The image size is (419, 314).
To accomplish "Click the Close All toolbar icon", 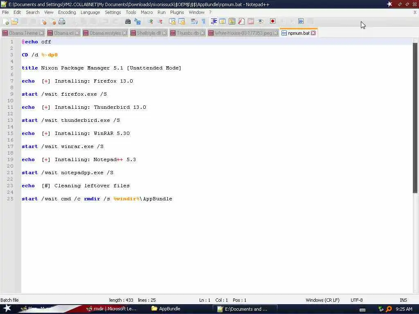I will [x=52, y=22].
